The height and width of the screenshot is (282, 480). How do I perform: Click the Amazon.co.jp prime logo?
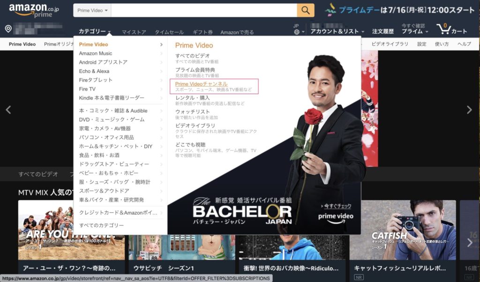click(34, 10)
